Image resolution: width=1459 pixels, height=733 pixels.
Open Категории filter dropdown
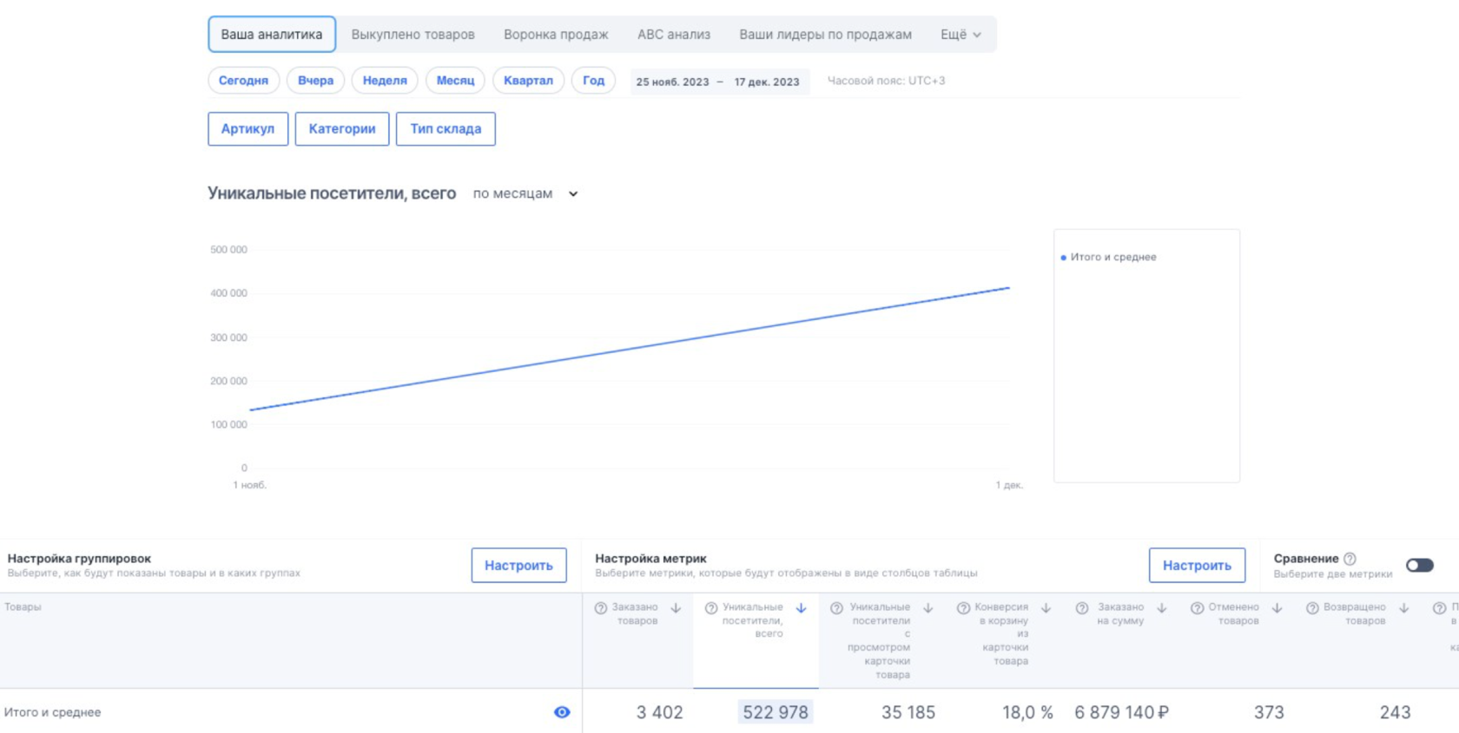pos(342,129)
